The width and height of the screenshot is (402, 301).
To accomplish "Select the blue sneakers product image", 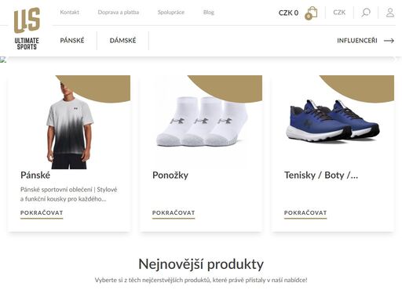I will [x=332, y=121].
